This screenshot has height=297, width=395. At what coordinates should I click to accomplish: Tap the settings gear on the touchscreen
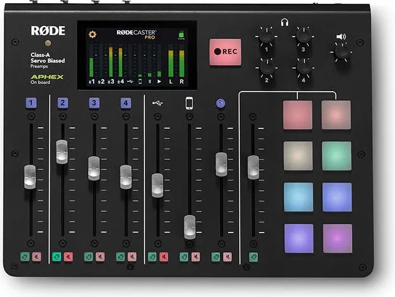pyautogui.click(x=92, y=34)
